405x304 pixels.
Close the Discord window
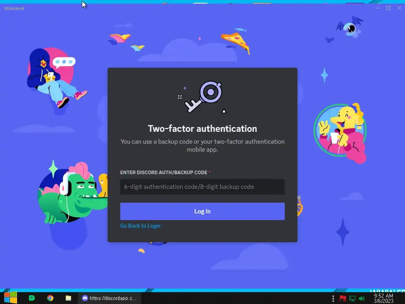coord(399,8)
